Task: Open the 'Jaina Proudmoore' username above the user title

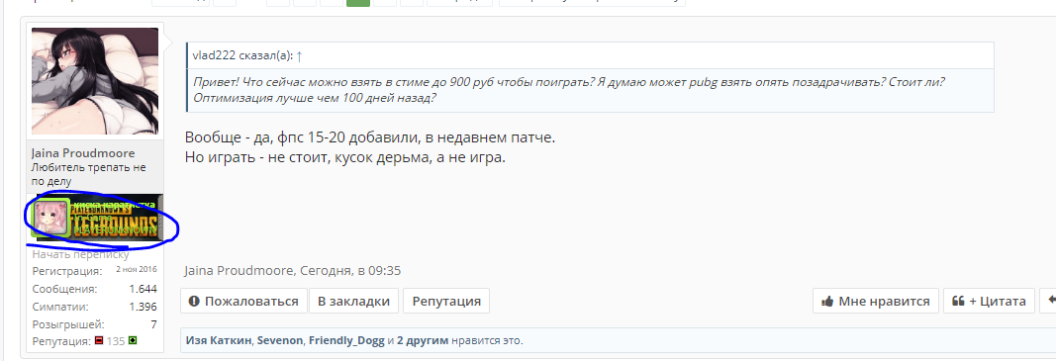Action: [83, 153]
